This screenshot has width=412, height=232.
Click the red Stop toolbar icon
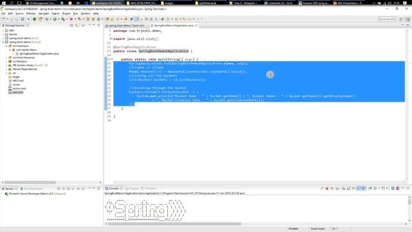(x=71, y=19)
